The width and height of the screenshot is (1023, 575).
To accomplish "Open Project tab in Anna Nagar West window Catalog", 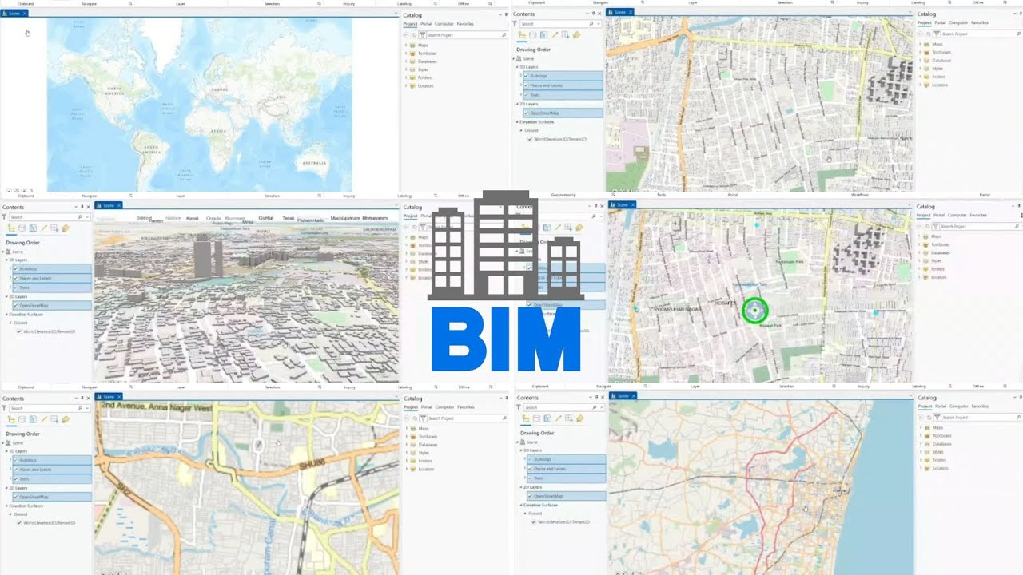I will 410,406.
